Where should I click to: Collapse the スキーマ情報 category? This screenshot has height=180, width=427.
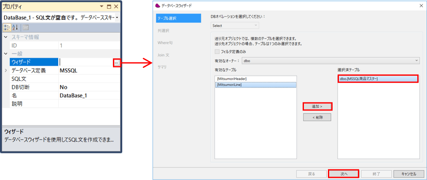point(6,37)
